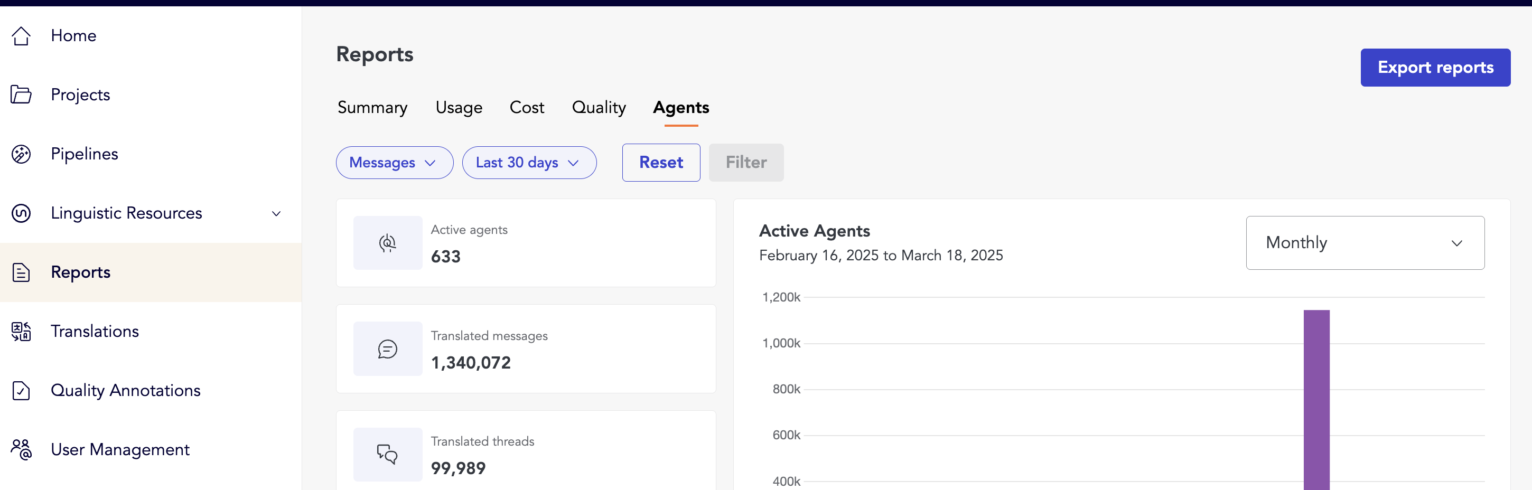Click the purple bar in chart
This screenshot has height=490, width=1532.
(1316, 400)
